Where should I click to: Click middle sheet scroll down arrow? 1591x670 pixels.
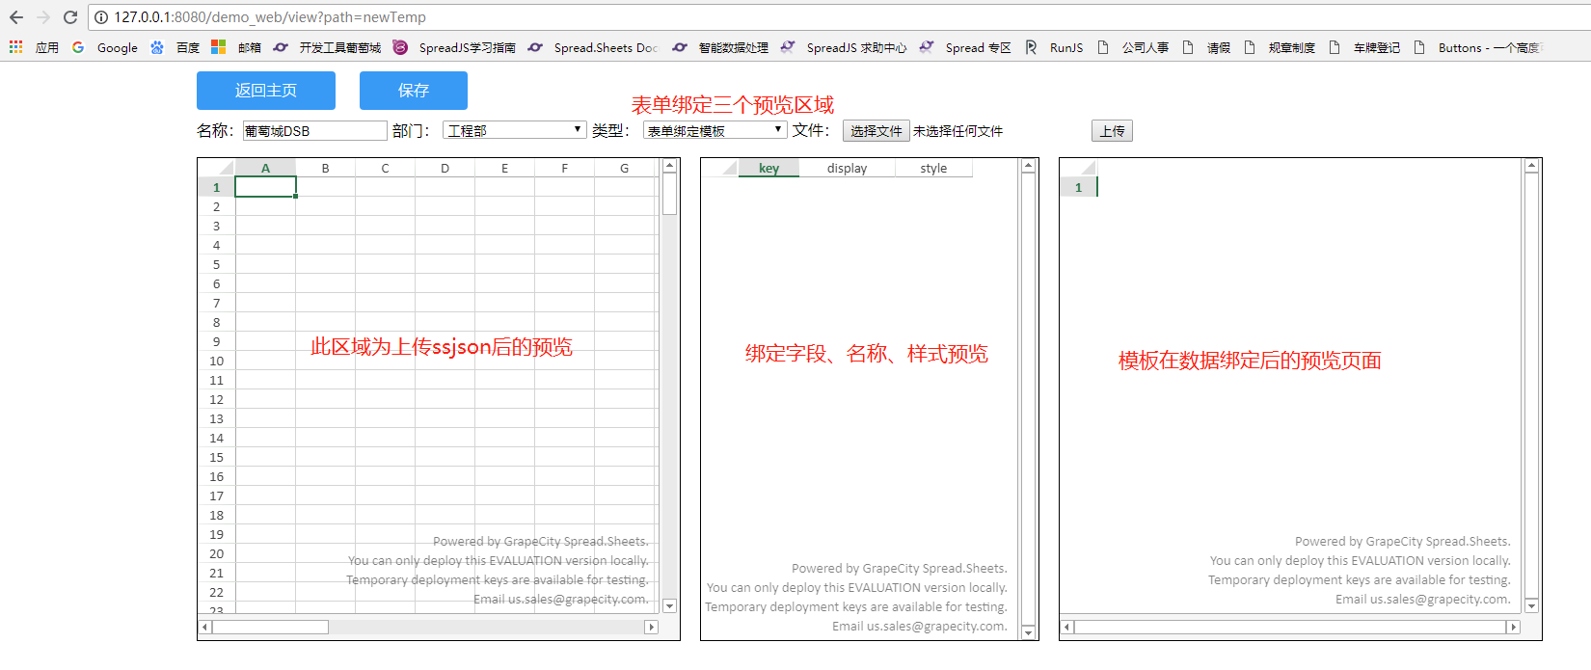(x=1029, y=632)
